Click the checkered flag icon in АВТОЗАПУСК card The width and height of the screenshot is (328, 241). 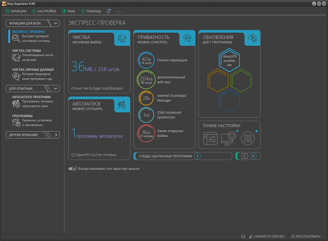tap(122, 105)
